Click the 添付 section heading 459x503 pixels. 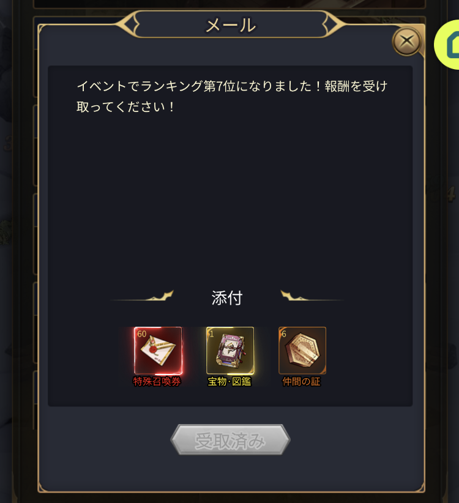click(227, 298)
